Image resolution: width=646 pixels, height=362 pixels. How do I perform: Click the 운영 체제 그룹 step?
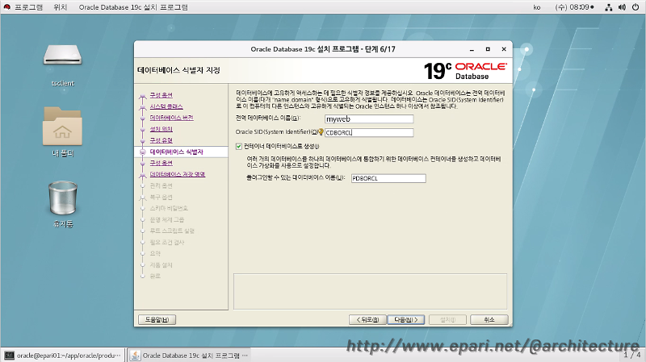click(x=167, y=219)
